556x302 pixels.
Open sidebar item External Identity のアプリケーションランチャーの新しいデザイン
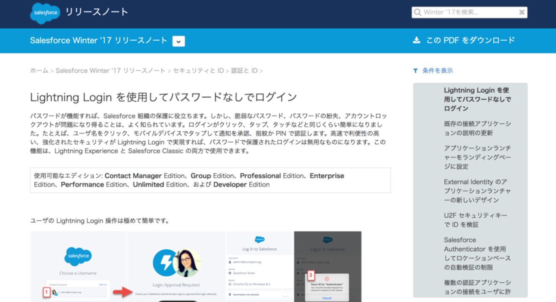tap(477, 191)
